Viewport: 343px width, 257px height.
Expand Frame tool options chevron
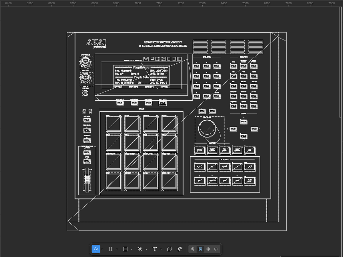click(x=117, y=249)
